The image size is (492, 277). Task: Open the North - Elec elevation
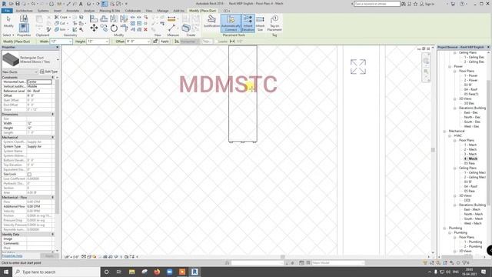point(472,117)
